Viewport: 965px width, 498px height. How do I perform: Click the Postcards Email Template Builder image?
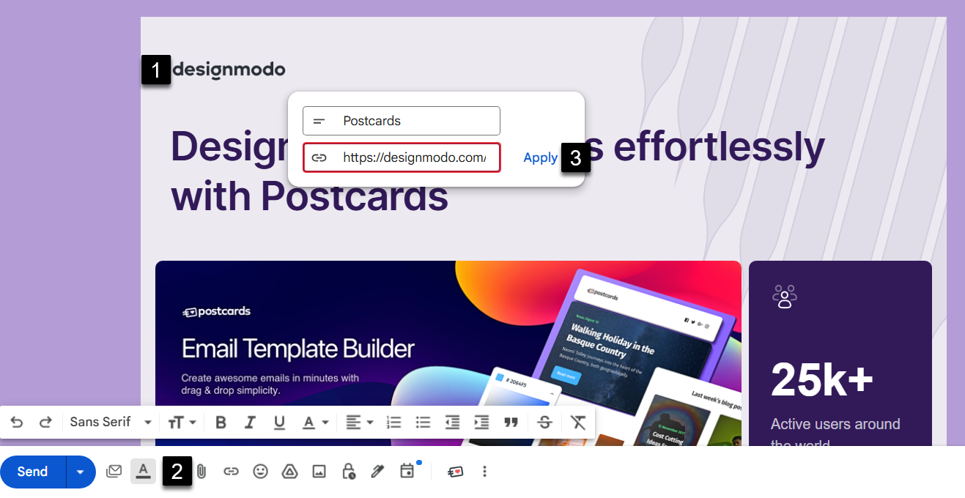click(x=448, y=353)
